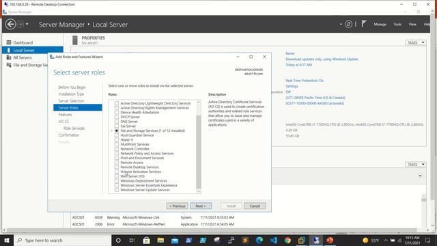Go to the Features wizard step
The image size is (437, 246).
tap(66, 115)
